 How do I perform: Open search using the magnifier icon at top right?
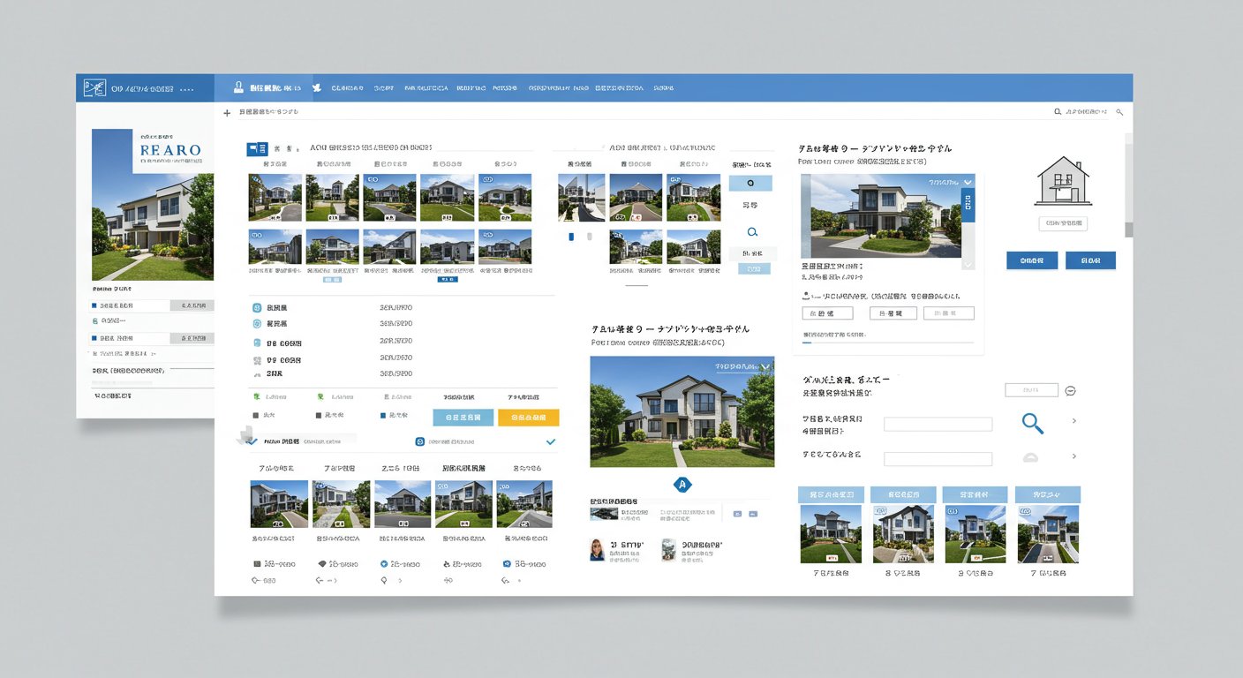1119,112
